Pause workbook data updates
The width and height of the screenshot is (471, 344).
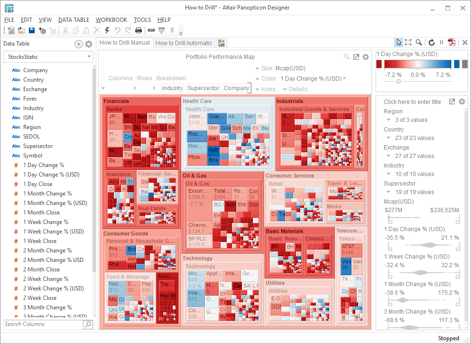(441, 42)
